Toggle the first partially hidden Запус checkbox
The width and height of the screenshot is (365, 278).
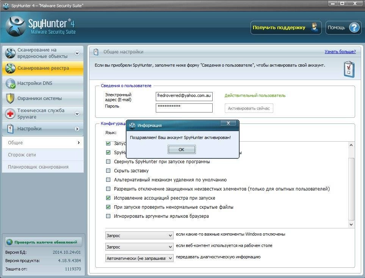[x=108, y=143]
